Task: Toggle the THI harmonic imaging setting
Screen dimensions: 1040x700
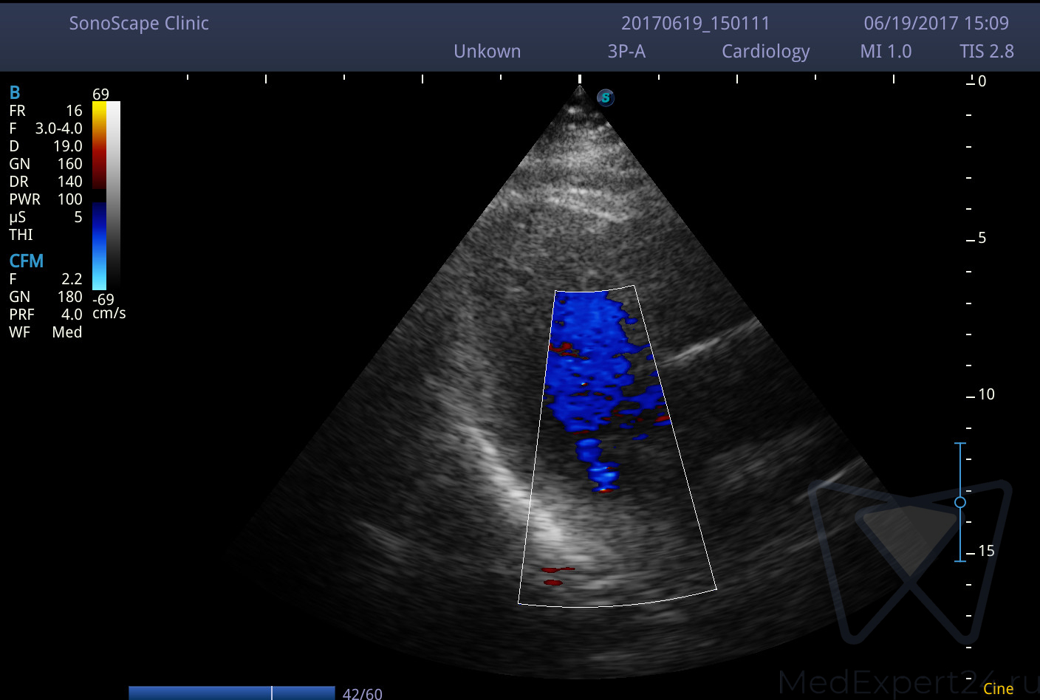Action: coord(21,235)
